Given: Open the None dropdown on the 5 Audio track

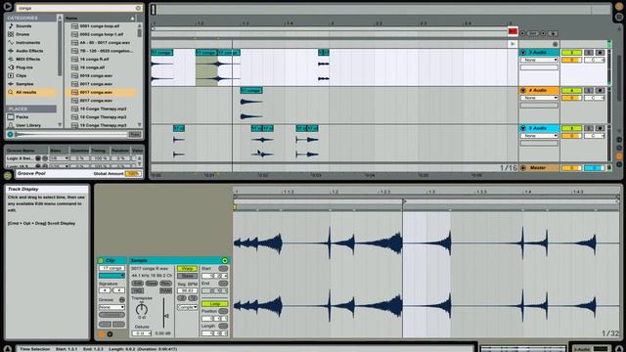Looking at the screenshot, I should [539, 136].
